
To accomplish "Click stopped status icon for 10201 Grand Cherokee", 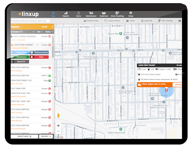I will tap(50, 37).
